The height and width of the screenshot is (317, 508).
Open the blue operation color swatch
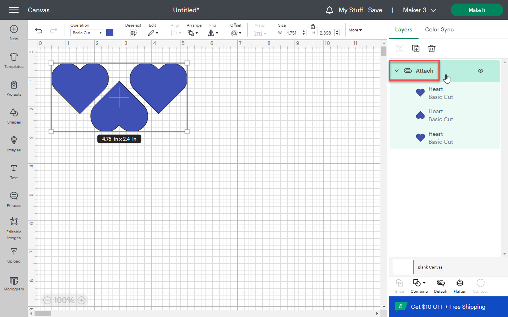coord(110,33)
